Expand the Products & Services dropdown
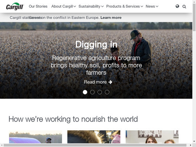 tap(124, 7)
